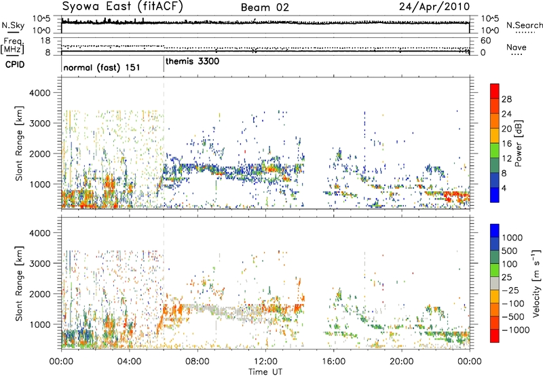Click the 24 label on Power colorbar
The width and height of the screenshot is (543, 376).
(x=506, y=114)
